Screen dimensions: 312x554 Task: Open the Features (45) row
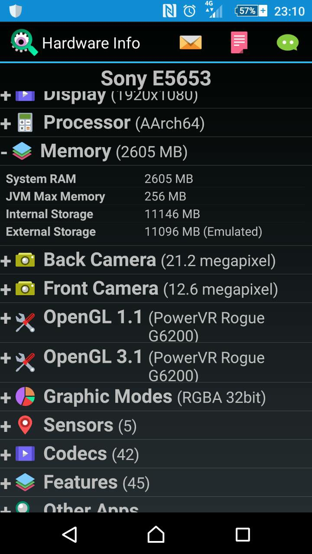[x=156, y=483]
